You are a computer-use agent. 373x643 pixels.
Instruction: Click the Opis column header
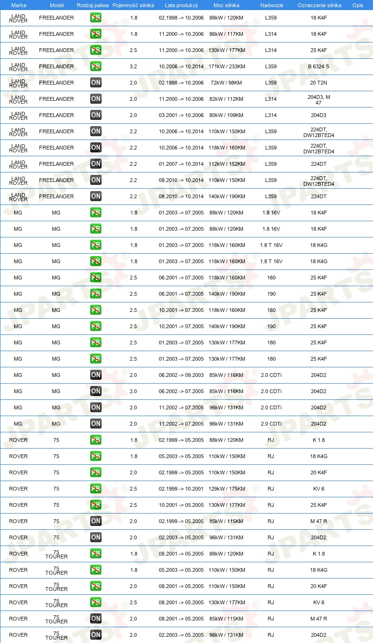coord(358,5)
